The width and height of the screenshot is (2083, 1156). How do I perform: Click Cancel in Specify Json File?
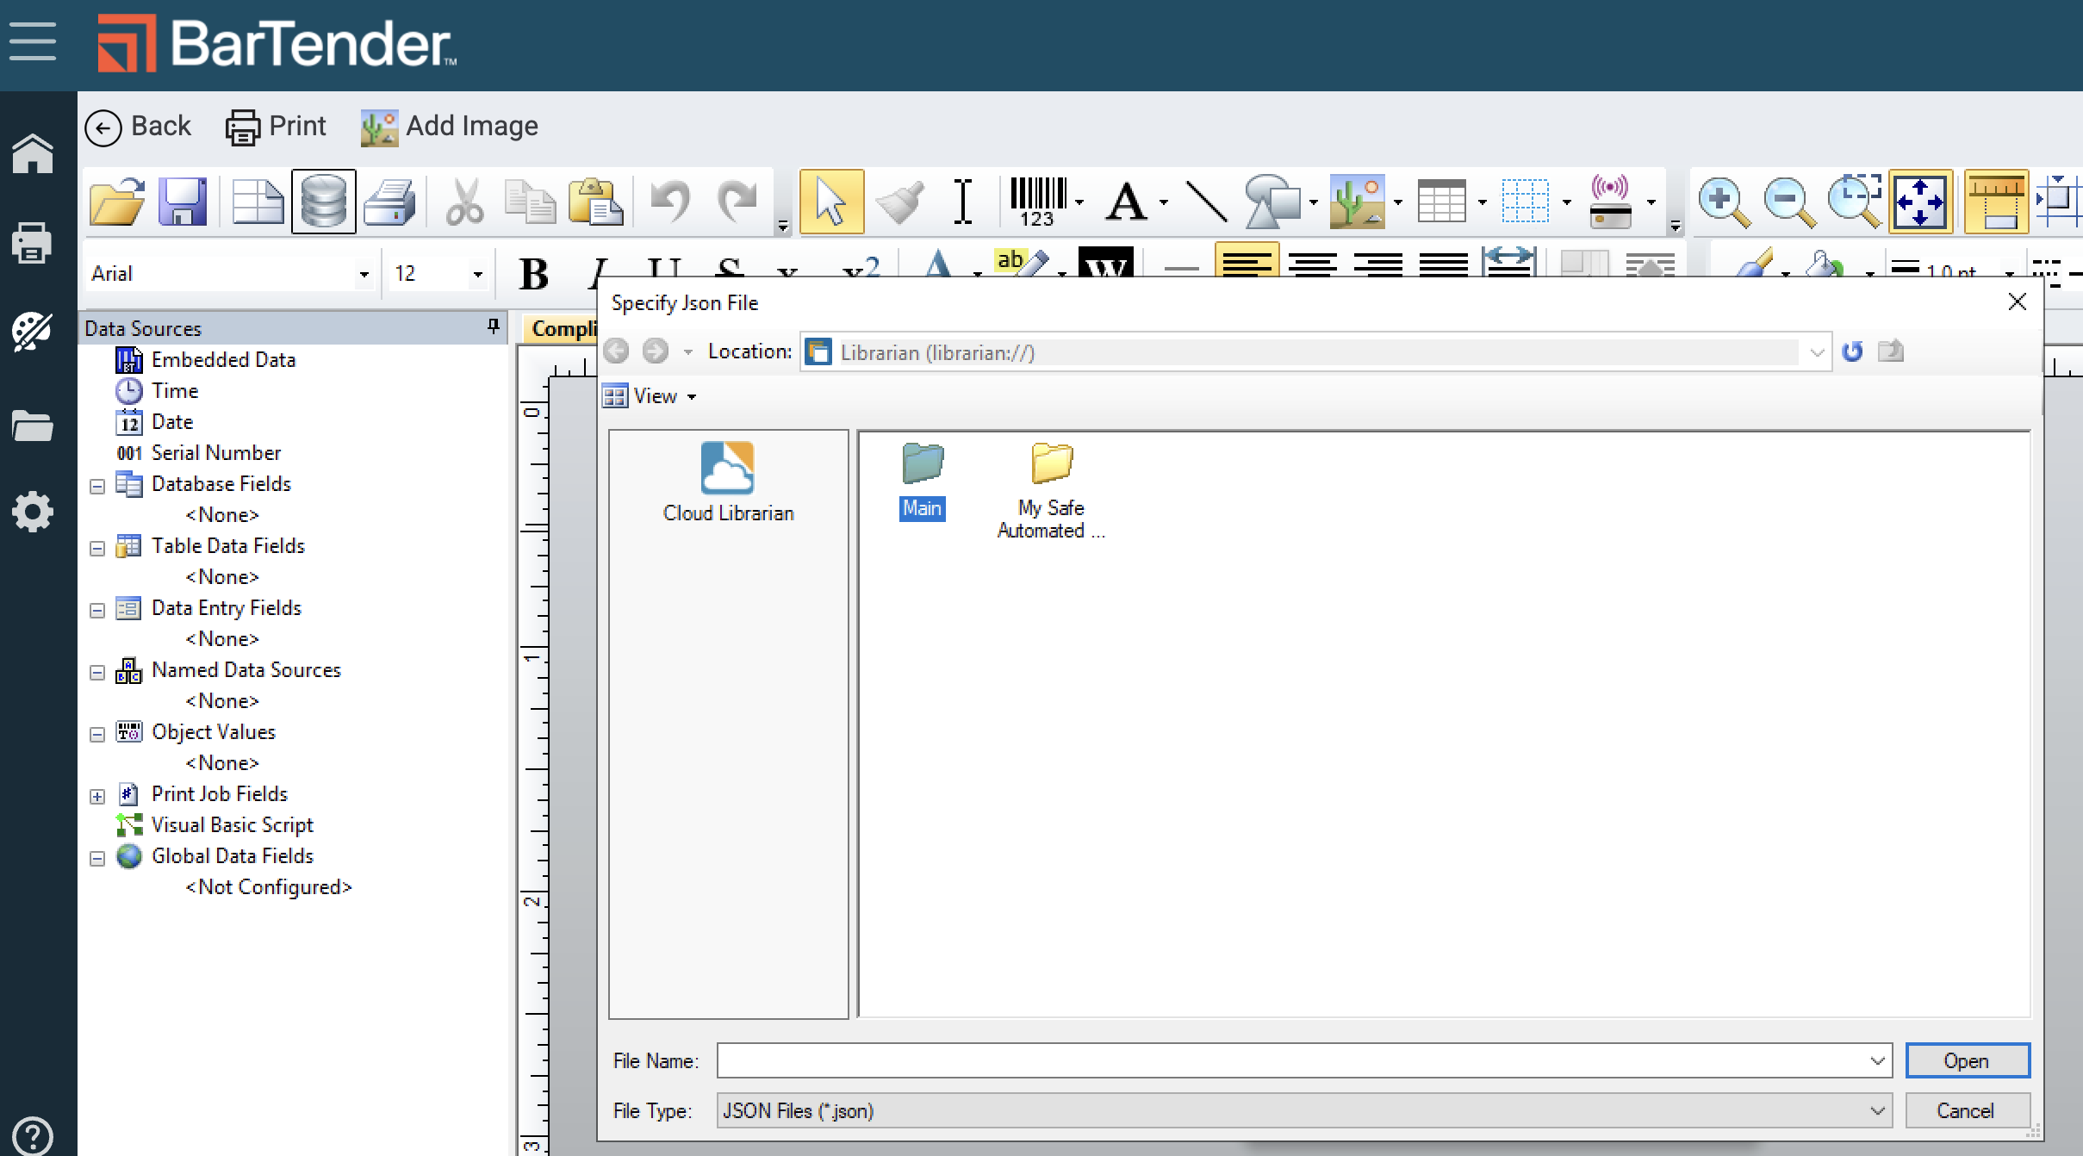1967,1110
